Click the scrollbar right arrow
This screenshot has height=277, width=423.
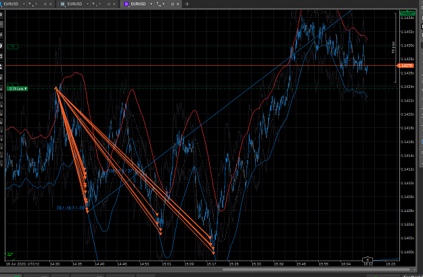pyautogui.click(x=415, y=270)
